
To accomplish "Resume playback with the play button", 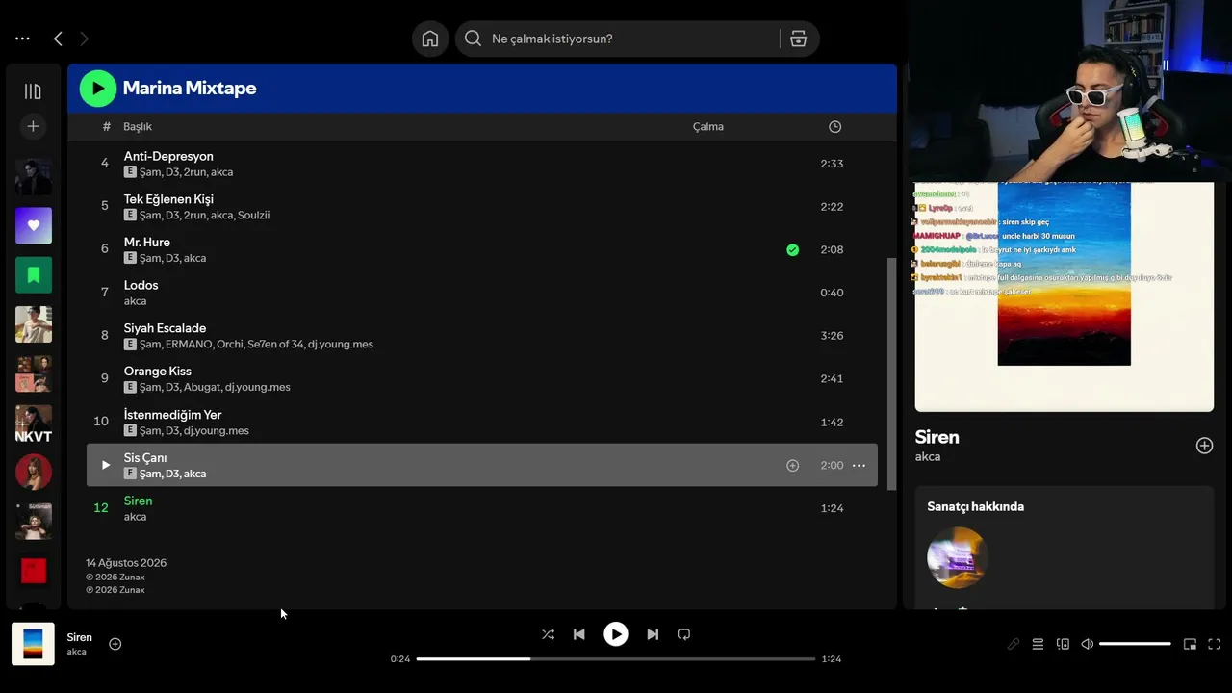I will [x=616, y=634].
